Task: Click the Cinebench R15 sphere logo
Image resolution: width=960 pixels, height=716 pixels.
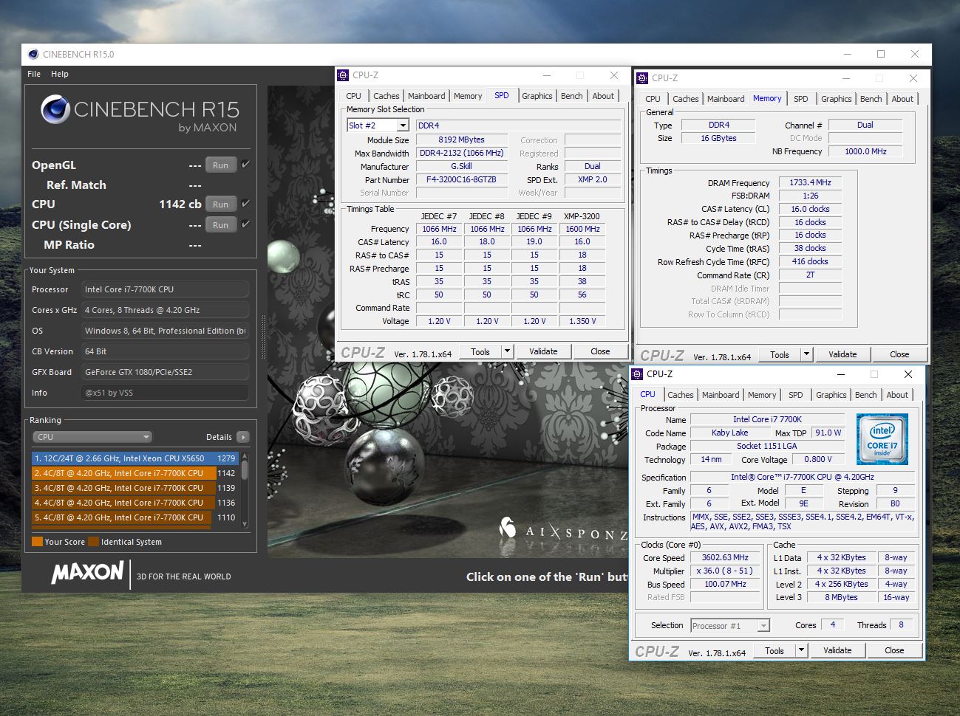Action: click(x=55, y=109)
